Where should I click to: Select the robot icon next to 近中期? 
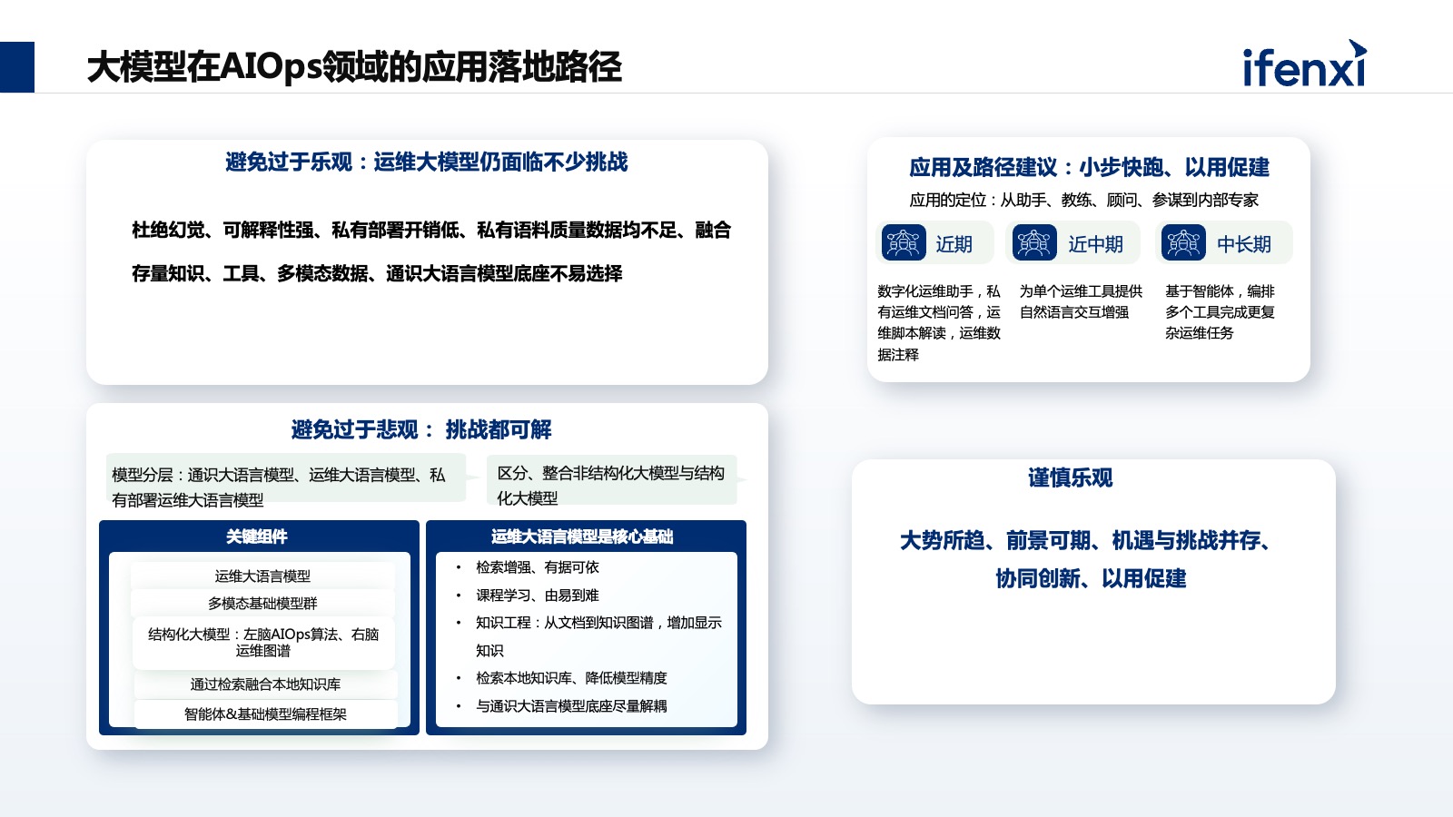(x=1037, y=242)
